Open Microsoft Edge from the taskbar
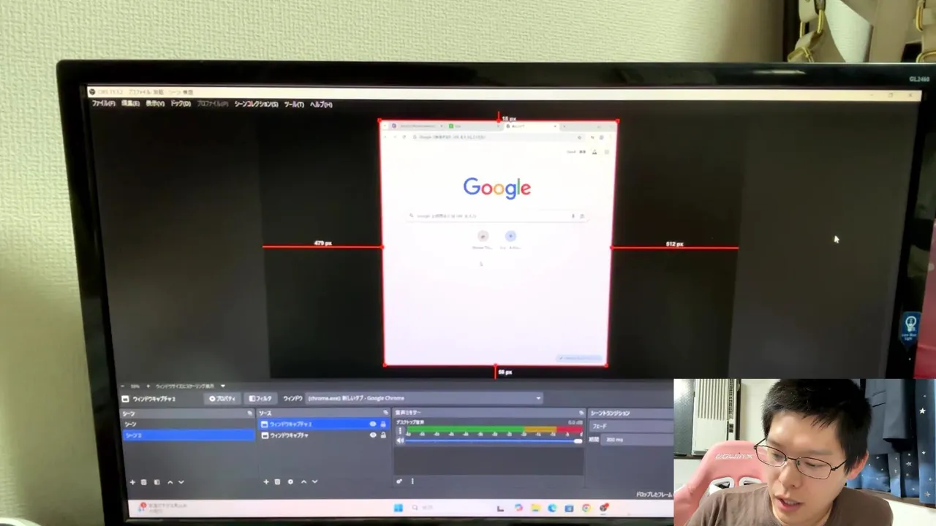The width and height of the screenshot is (936, 526). tap(552, 508)
